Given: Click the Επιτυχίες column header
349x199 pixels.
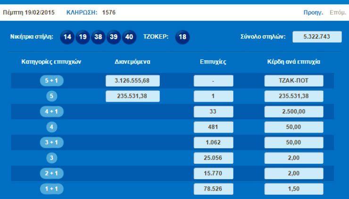Looking at the screenshot, I should [213, 62].
